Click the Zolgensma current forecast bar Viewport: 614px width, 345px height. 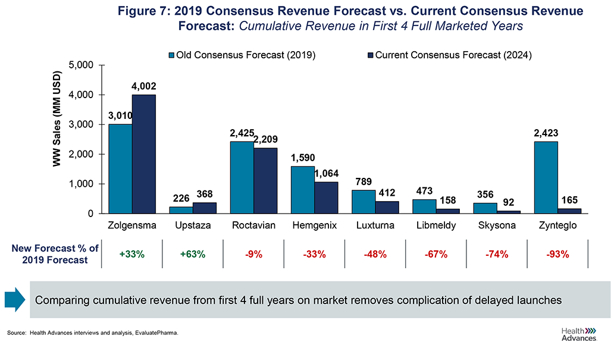[x=144, y=154]
